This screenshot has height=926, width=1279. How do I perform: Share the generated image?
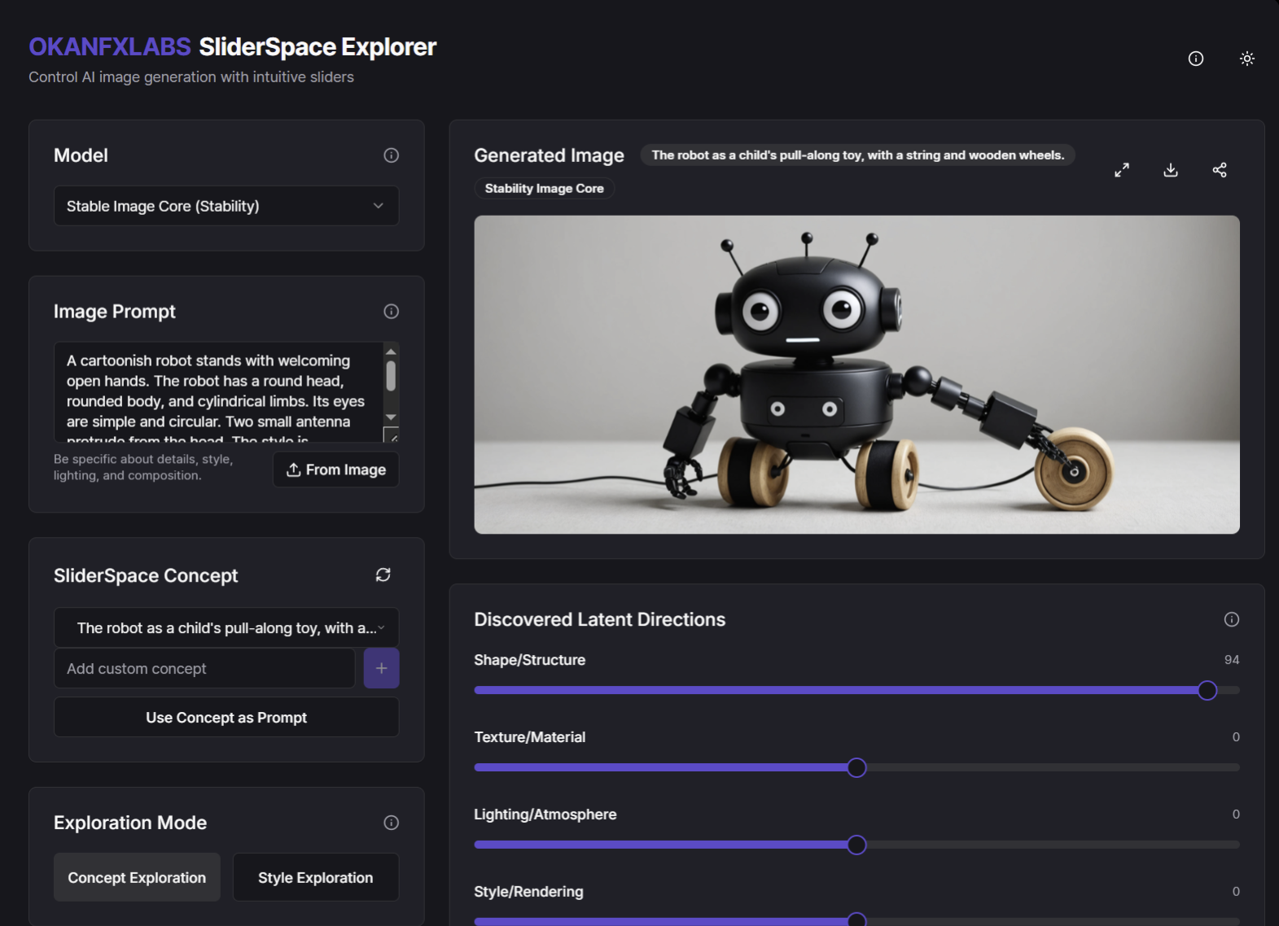(x=1220, y=170)
